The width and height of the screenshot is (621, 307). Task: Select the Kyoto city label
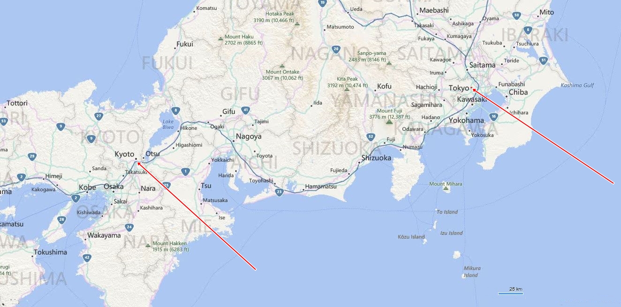[x=124, y=154]
